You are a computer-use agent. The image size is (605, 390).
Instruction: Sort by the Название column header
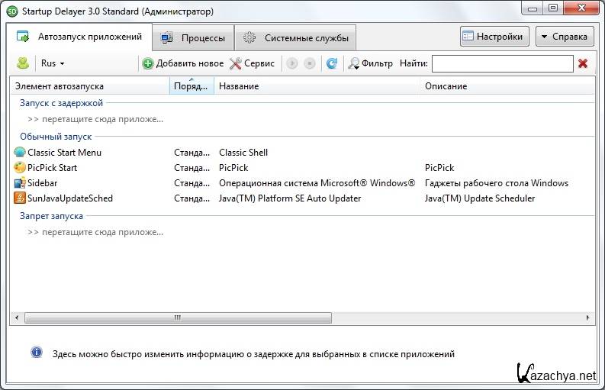[317, 86]
